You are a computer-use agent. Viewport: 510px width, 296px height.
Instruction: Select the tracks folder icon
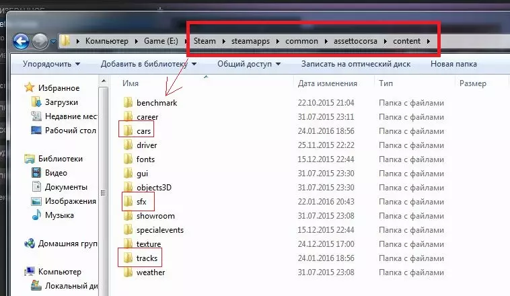pyautogui.click(x=128, y=258)
